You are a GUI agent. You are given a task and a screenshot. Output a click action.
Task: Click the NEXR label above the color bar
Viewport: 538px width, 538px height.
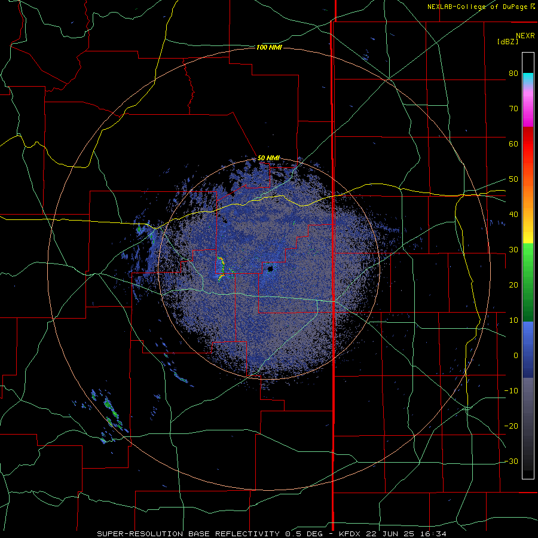525,36
